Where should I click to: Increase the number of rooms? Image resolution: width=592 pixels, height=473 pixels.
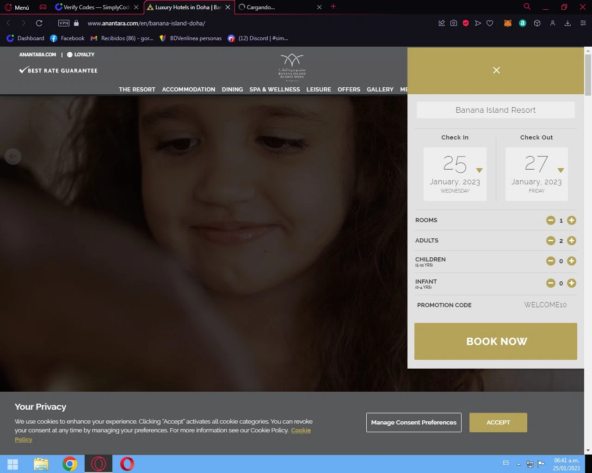[572, 220]
